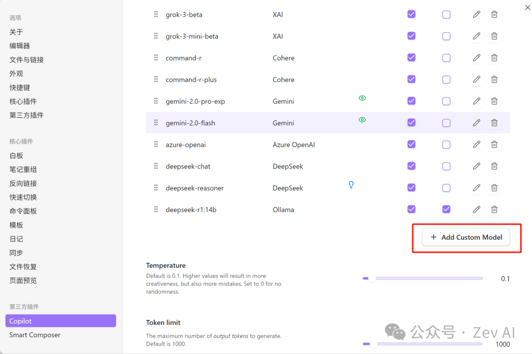Delete the command-r-plus model

[495, 79]
